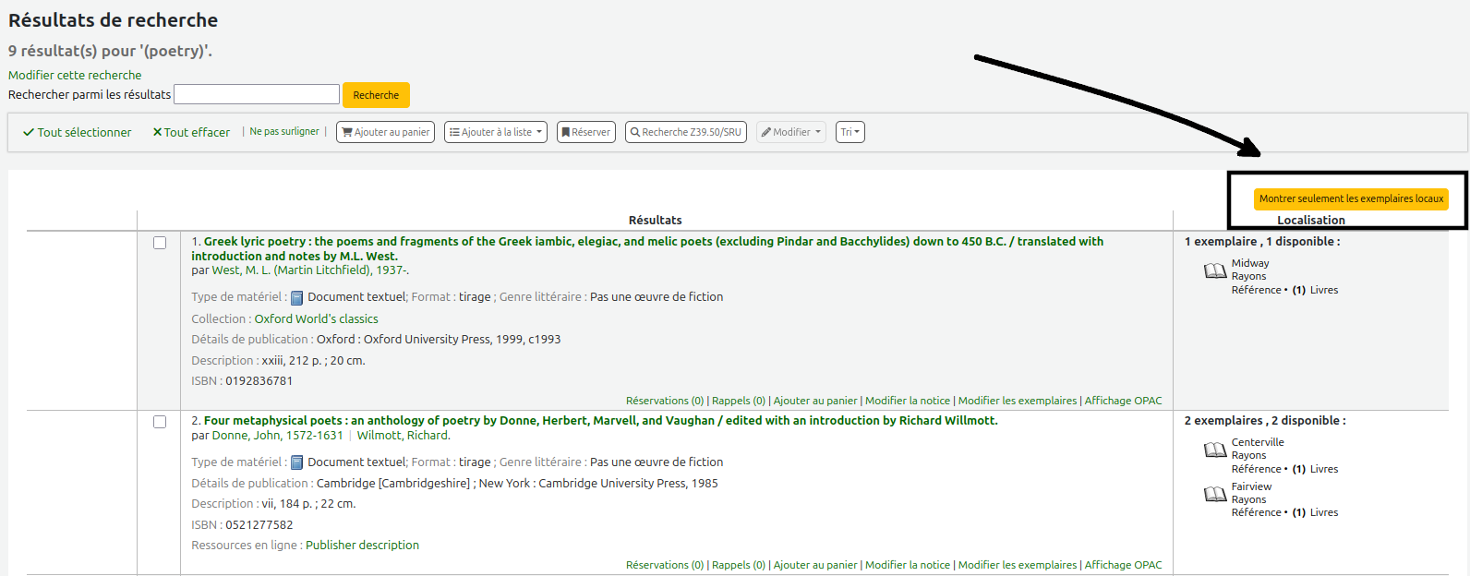Click the checkmark icon beside Tout sélectionner
Image resolution: width=1470 pixels, height=576 pixels.
pyautogui.click(x=29, y=133)
